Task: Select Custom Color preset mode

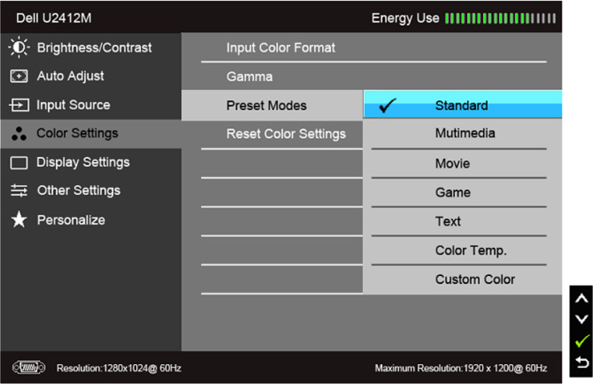Action: [463, 280]
